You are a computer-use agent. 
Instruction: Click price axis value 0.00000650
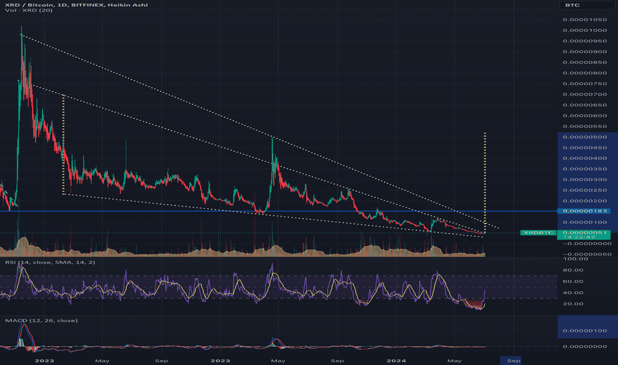click(x=584, y=105)
